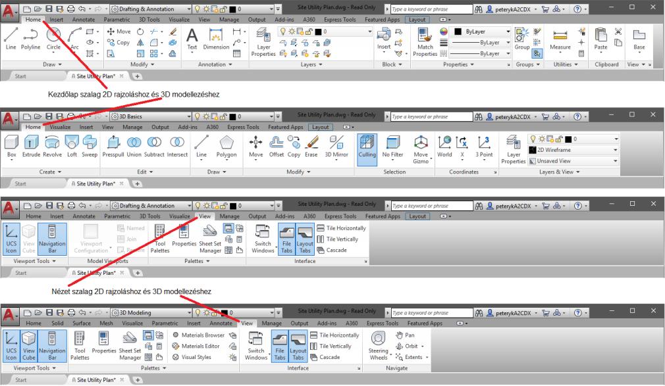Open the Surface ribbon tab
The image size is (665, 386).
click(82, 324)
